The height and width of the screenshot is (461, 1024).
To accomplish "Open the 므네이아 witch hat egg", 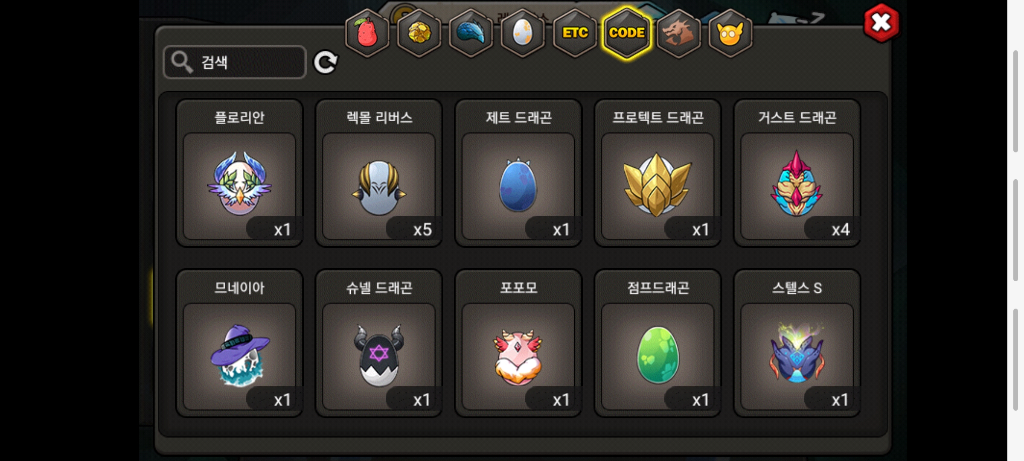I will pos(239,343).
